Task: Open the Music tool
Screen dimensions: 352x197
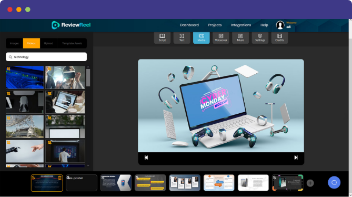Action: click(240, 38)
